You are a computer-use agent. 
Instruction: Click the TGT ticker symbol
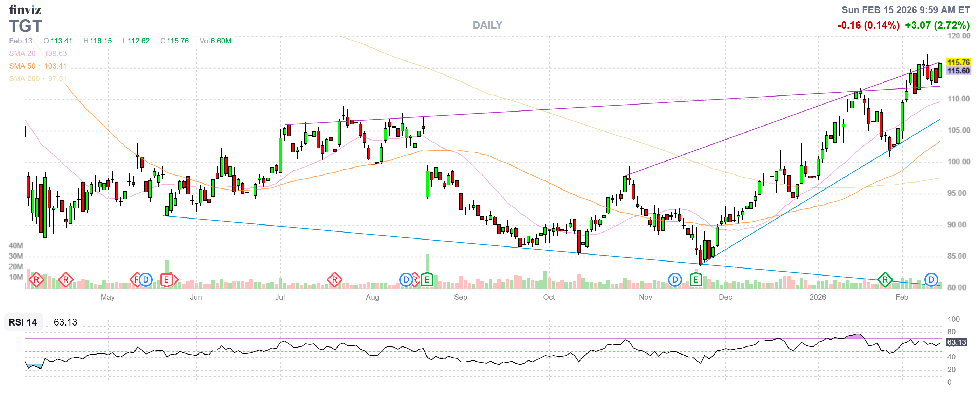[x=26, y=26]
